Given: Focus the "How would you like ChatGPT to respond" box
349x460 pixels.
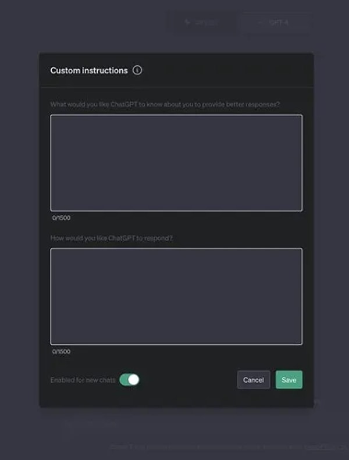Looking at the screenshot, I should pos(176,297).
